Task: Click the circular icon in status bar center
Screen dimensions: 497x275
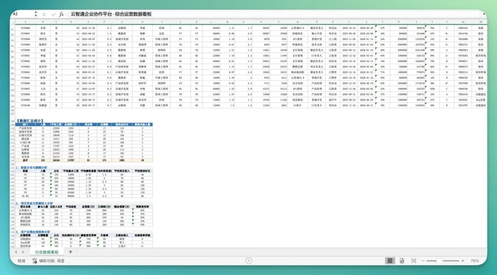Action: pyautogui.click(x=249, y=260)
